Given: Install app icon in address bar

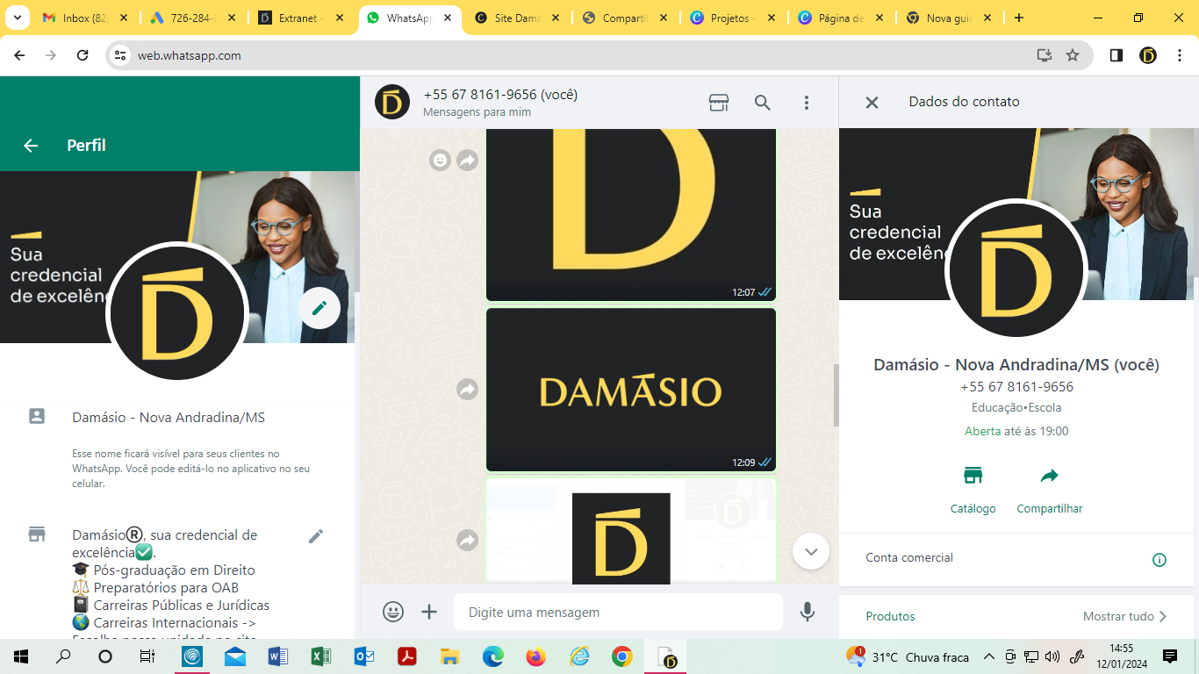Looking at the screenshot, I should point(1044,55).
